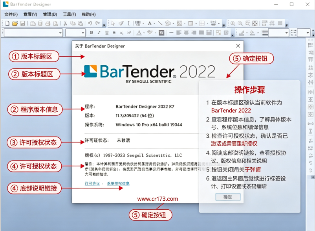Create a new document via the blank-page icon
This screenshot has height=231, width=315.
7,23
